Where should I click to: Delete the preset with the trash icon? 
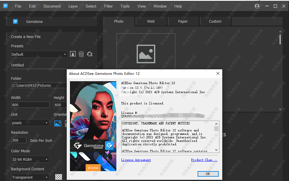(x=81, y=54)
